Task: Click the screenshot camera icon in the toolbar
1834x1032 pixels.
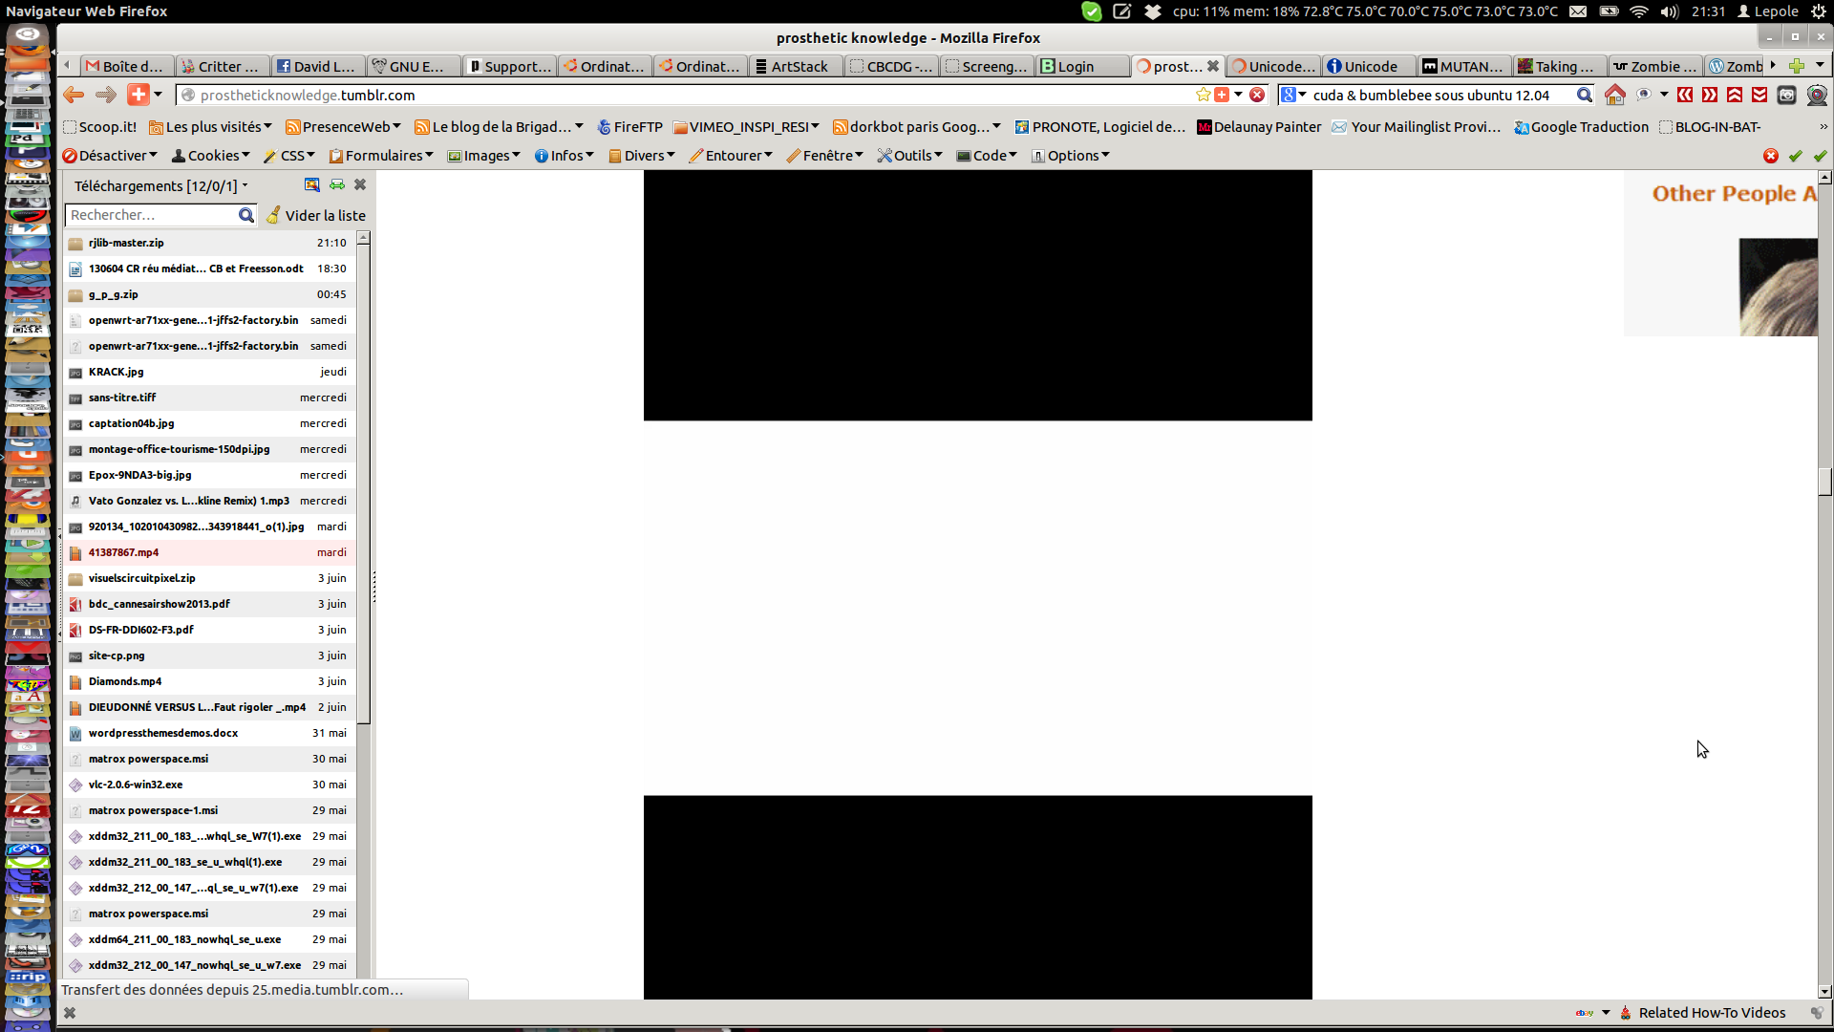Action: pyautogui.click(x=1786, y=95)
